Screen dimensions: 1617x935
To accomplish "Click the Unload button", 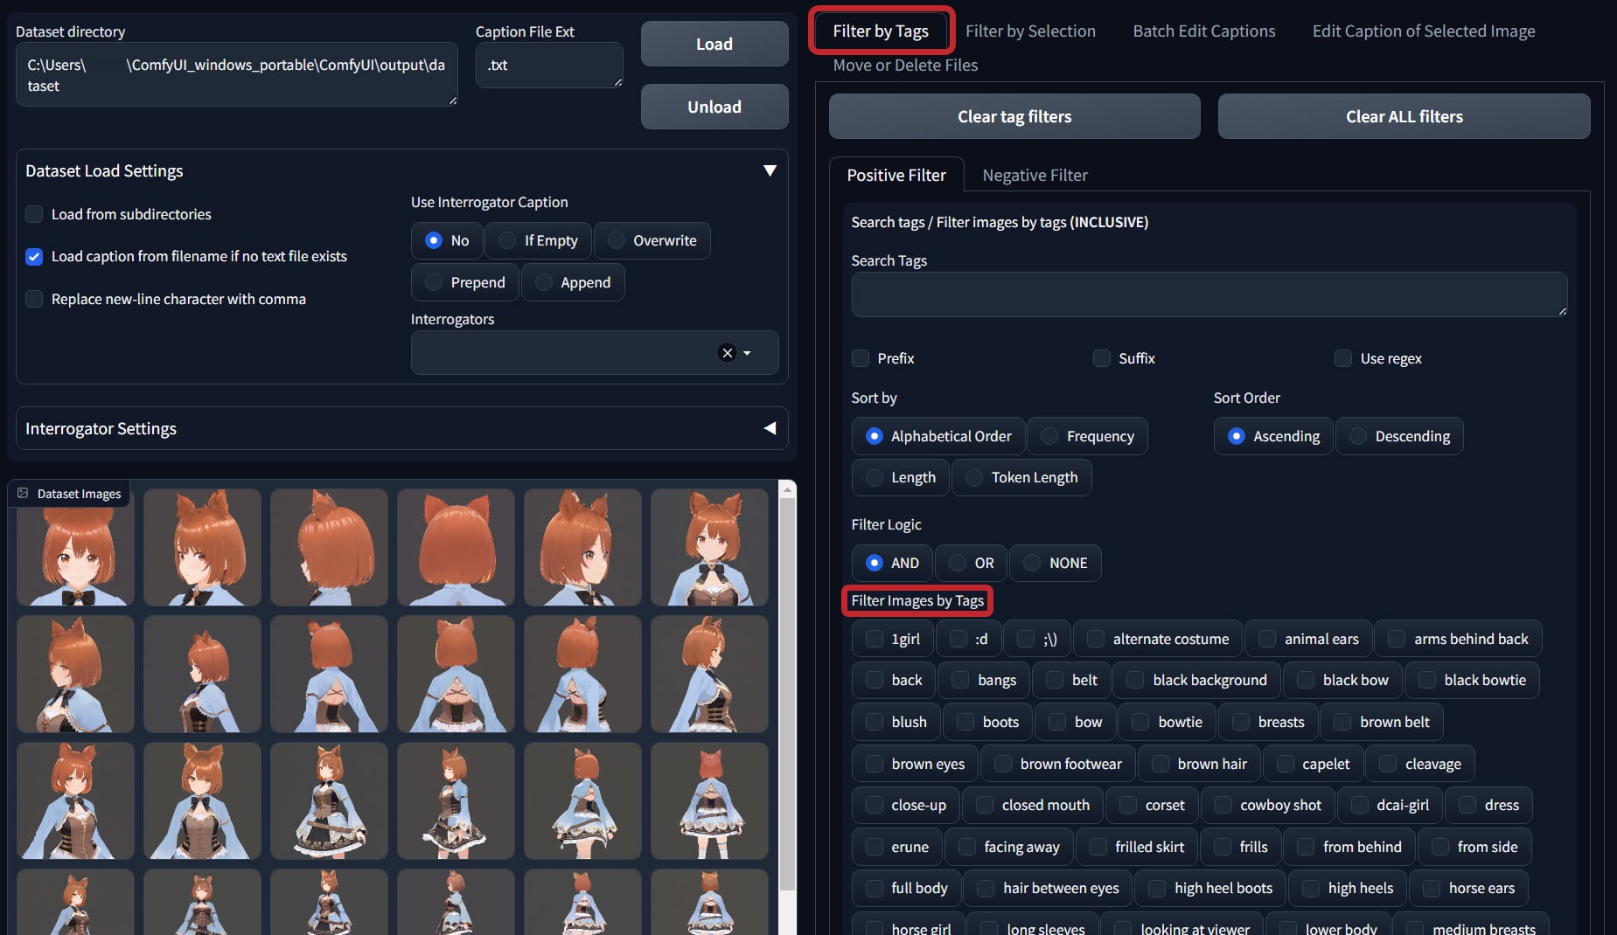I will [x=714, y=107].
